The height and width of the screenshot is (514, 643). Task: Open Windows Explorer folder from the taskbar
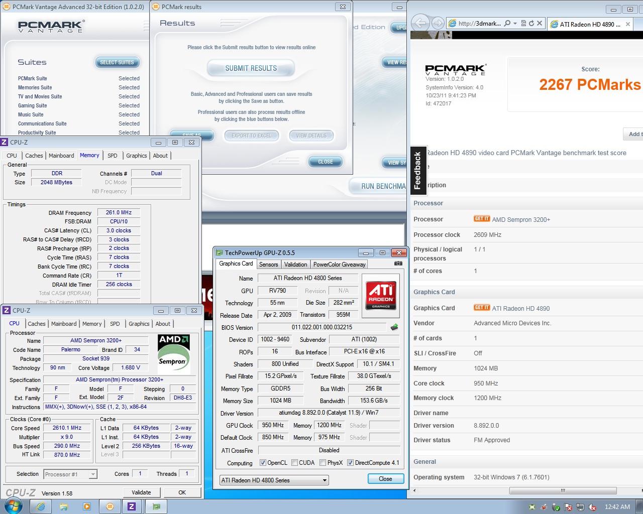[x=64, y=506]
